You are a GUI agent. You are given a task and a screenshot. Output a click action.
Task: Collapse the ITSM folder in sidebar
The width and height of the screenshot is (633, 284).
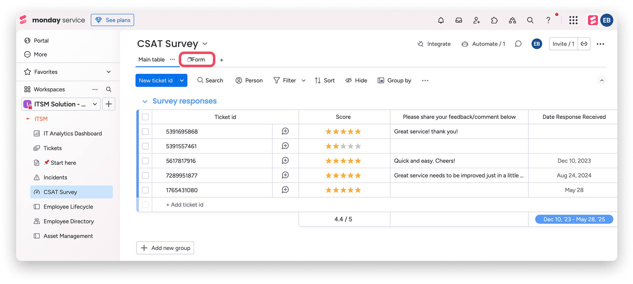(28, 119)
